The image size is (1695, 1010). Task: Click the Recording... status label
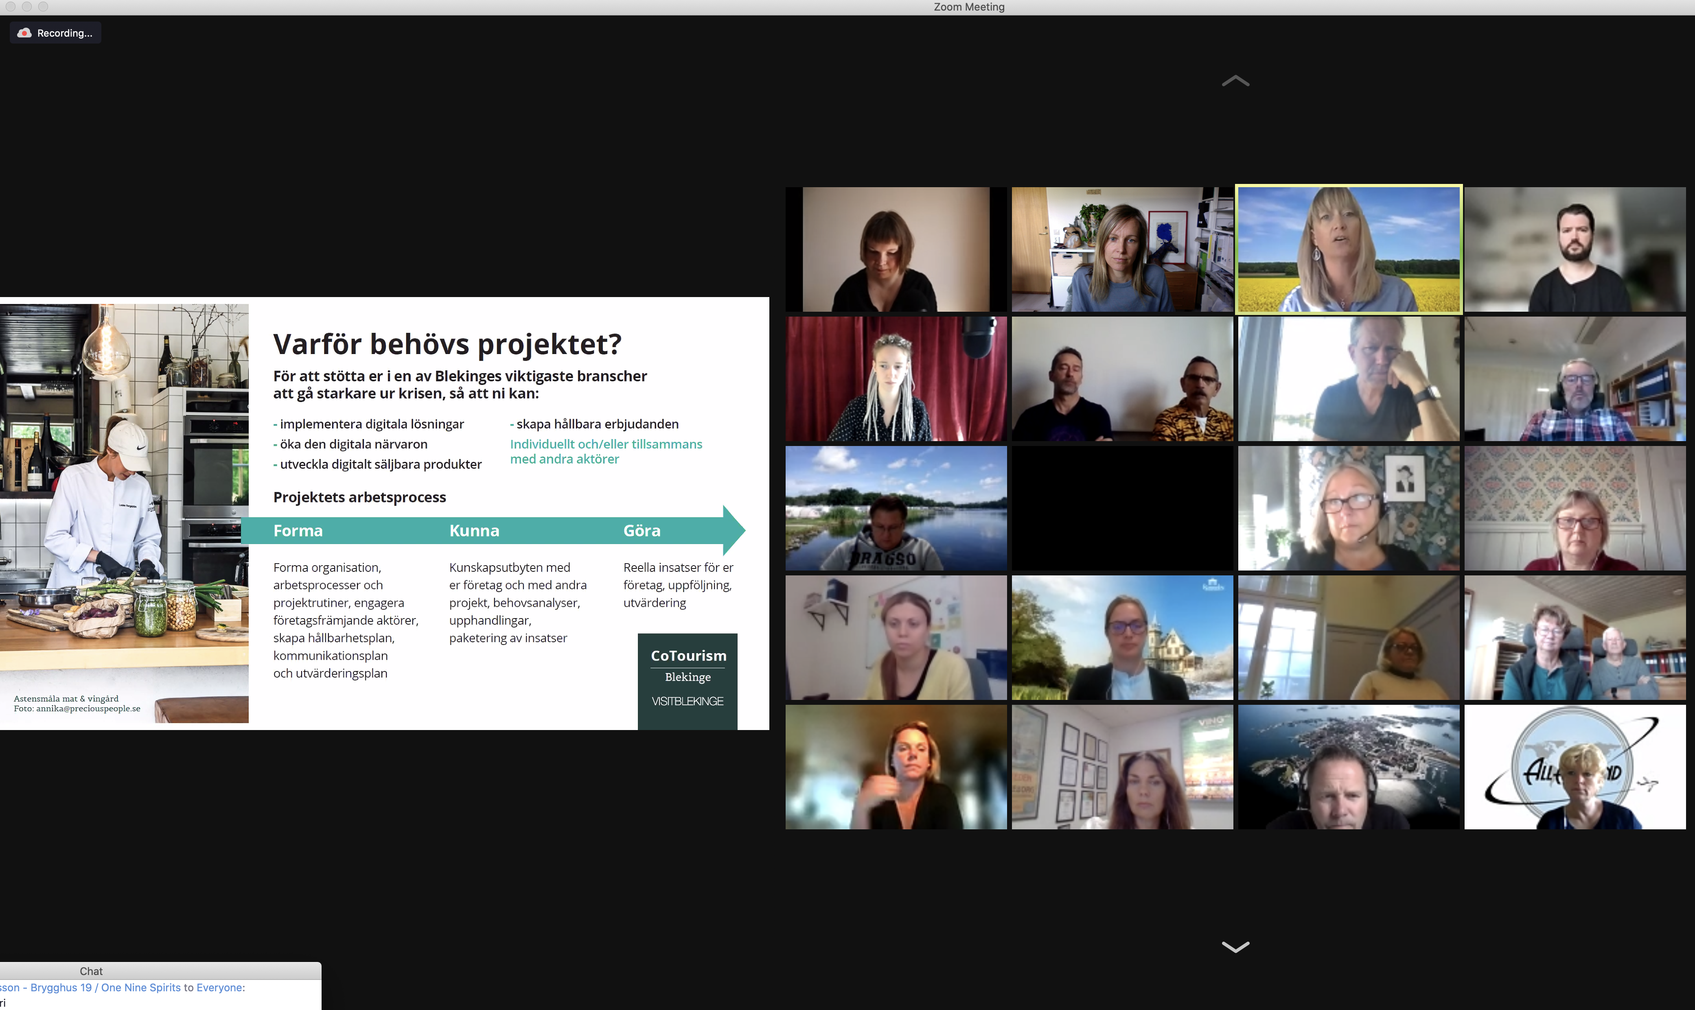point(65,33)
